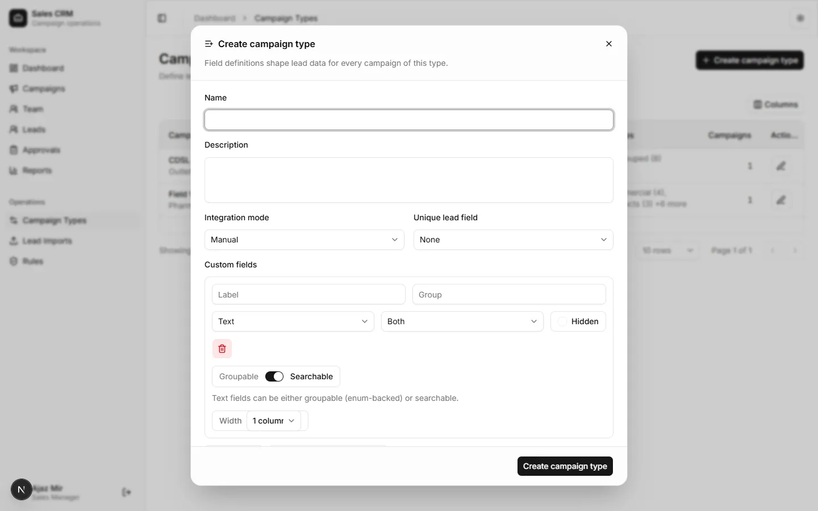This screenshot has width=818, height=511.
Task: Click the background Create campaign type page button
Action: [x=750, y=60]
